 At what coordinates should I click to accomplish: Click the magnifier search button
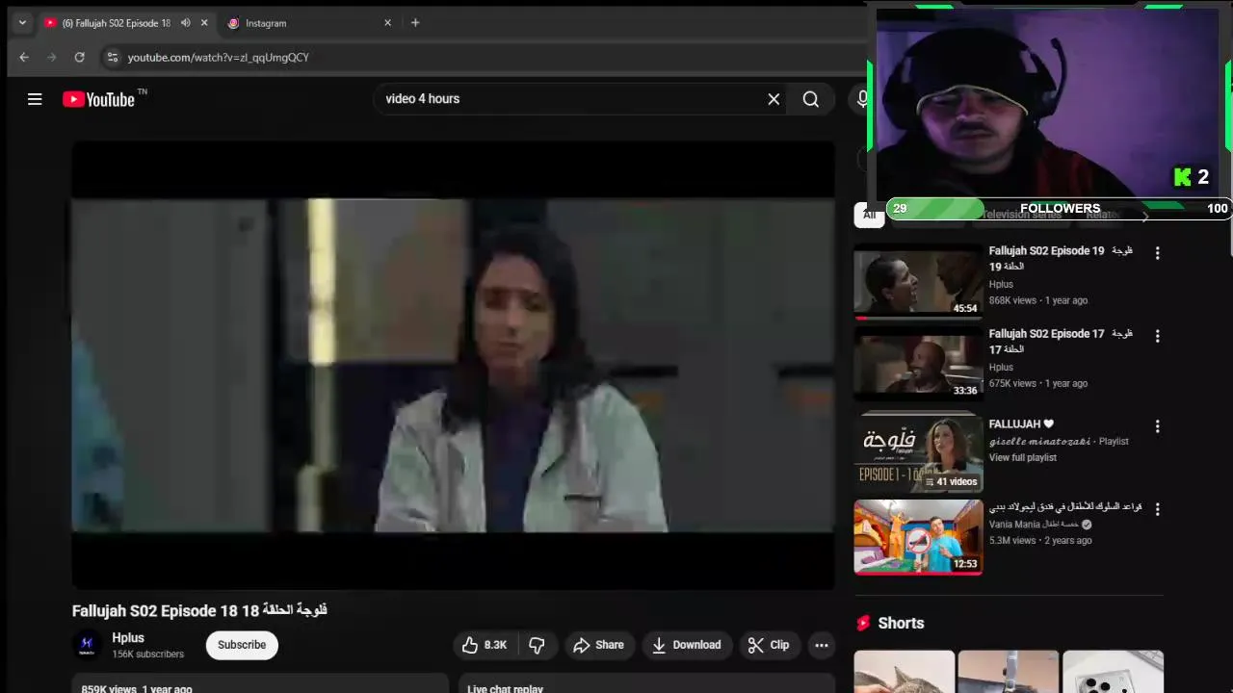click(x=811, y=99)
